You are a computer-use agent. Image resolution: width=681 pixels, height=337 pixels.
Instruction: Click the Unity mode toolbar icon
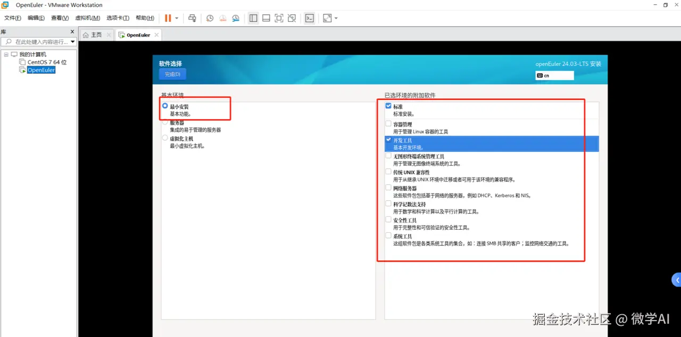coord(292,18)
